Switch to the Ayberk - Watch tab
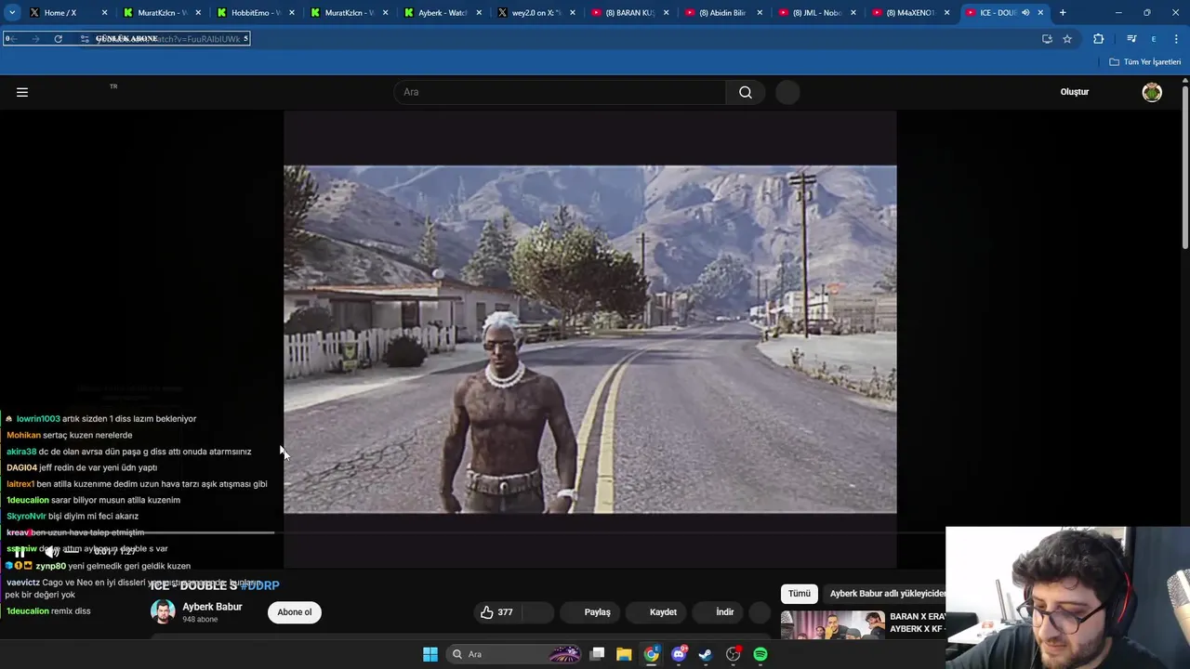1190x669 pixels. click(443, 13)
